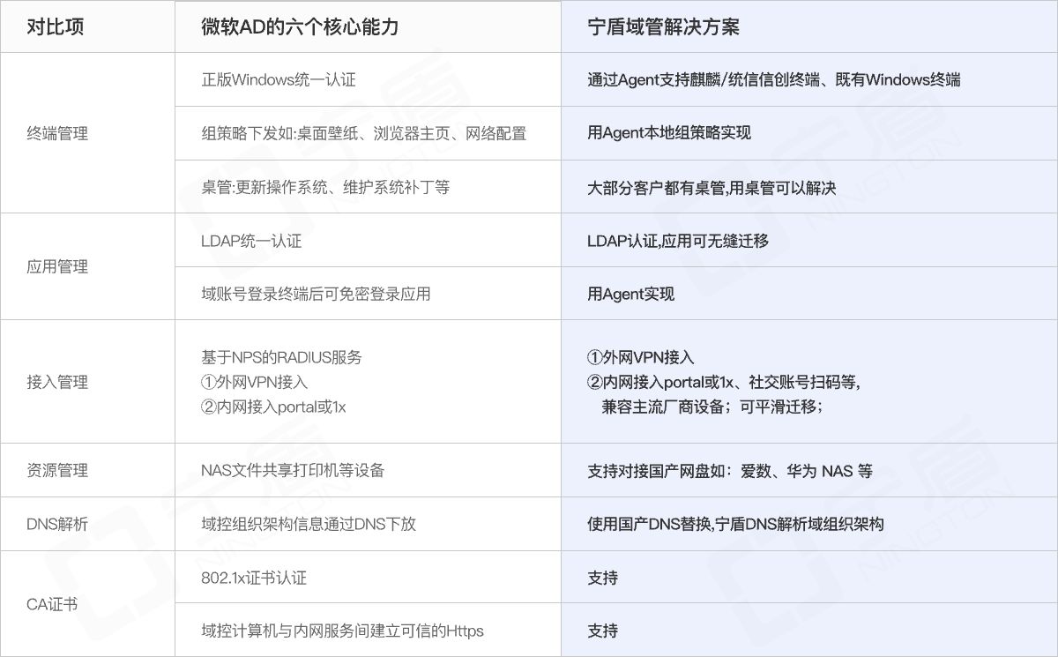Click '802.1x证书认证' cell
Image resolution: width=1058 pixels, height=657 pixels.
[x=368, y=578]
